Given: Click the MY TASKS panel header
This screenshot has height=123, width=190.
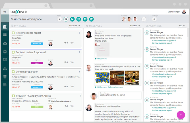Looking at the screenshot, I should click(18, 26).
